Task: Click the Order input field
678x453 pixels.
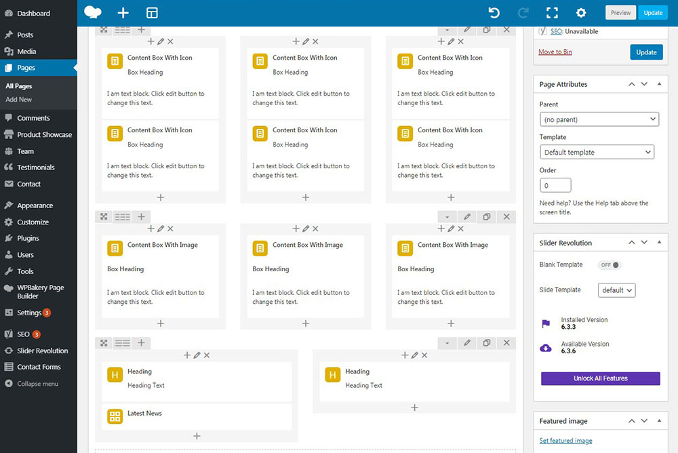Action: click(x=555, y=185)
